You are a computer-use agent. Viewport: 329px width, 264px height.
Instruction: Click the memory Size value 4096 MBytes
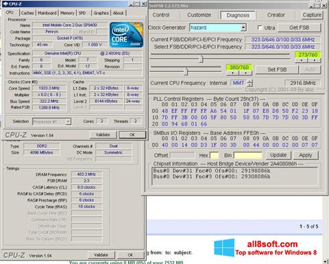click(x=42, y=152)
